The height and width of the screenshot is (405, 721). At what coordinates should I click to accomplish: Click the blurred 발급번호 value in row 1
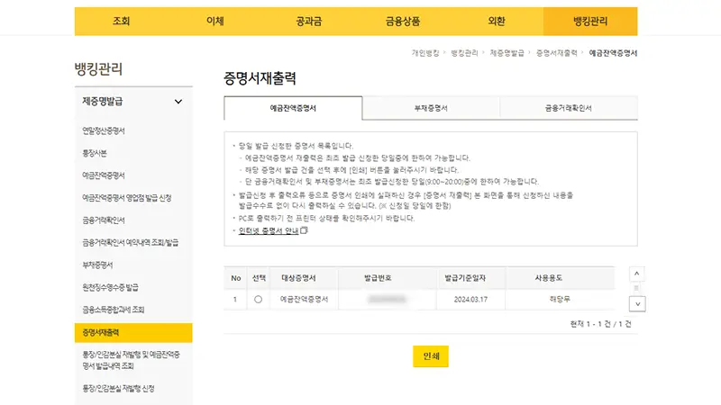point(388,300)
